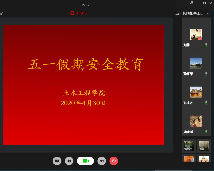Toggle microphone for 刘静

pos(206,45)
